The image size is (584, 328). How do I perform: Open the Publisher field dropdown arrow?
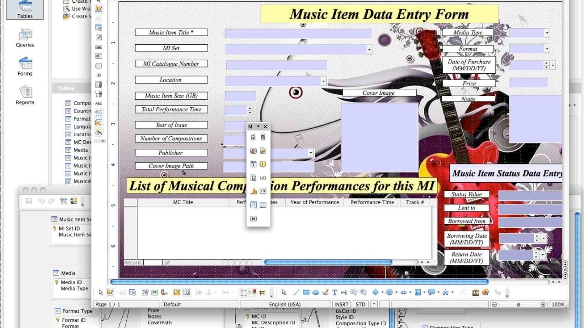point(311,153)
